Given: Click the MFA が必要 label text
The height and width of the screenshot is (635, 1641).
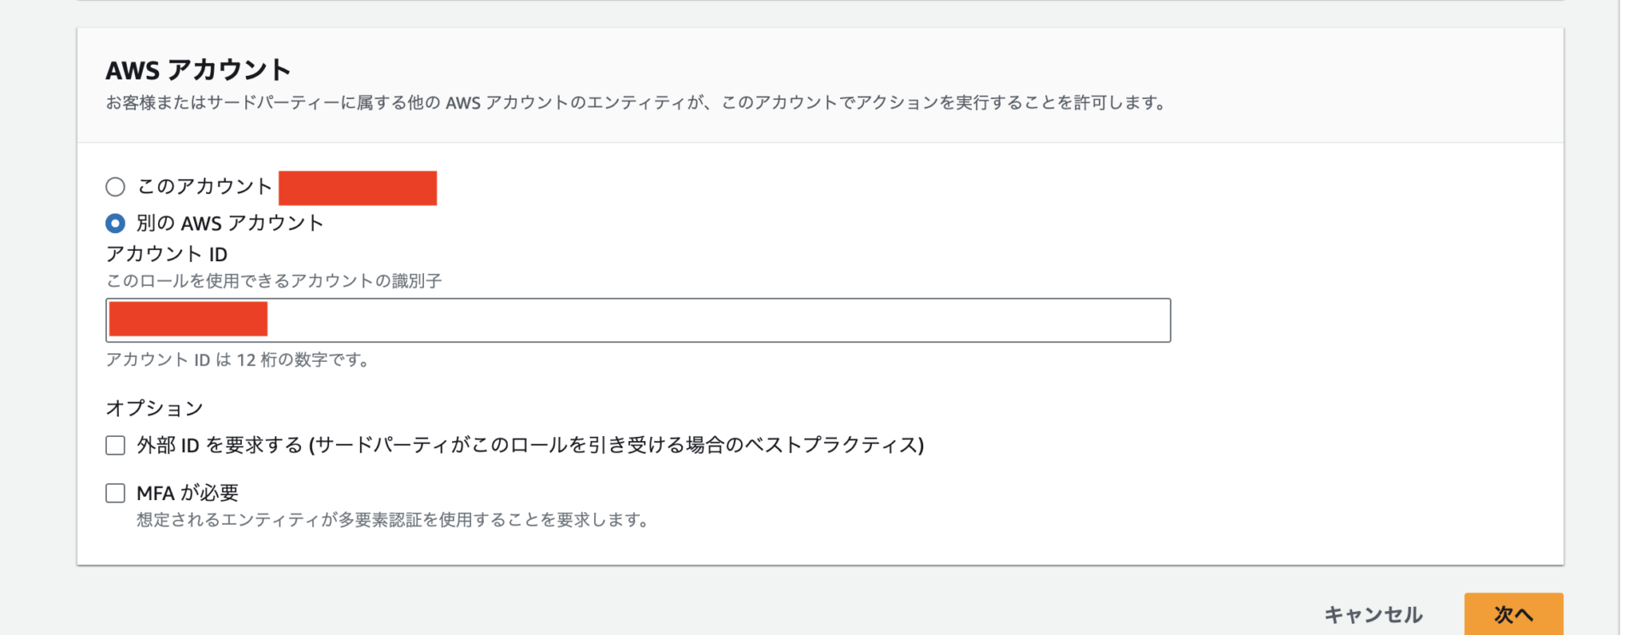Looking at the screenshot, I should pos(187,493).
